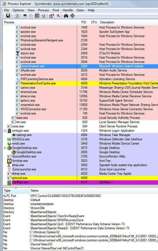
Task: Select the csrss.exe process
Action: click(18, 126)
